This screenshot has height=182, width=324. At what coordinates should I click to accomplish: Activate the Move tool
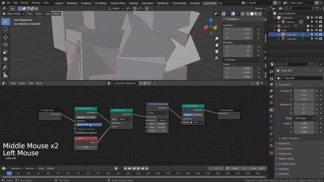(x=6, y=37)
